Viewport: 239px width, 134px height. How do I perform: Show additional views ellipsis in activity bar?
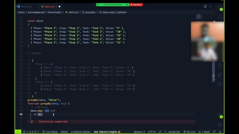click(x=220, y=94)
